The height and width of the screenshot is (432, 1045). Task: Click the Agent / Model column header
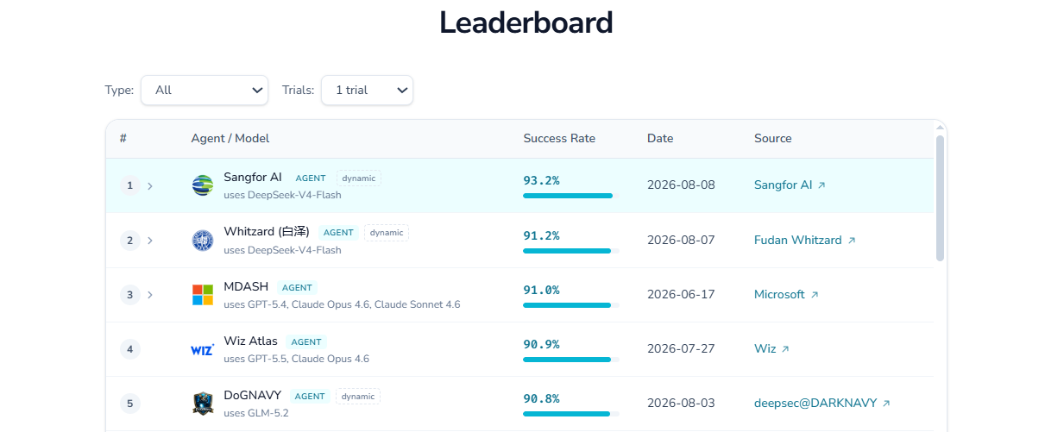point(230,139)
